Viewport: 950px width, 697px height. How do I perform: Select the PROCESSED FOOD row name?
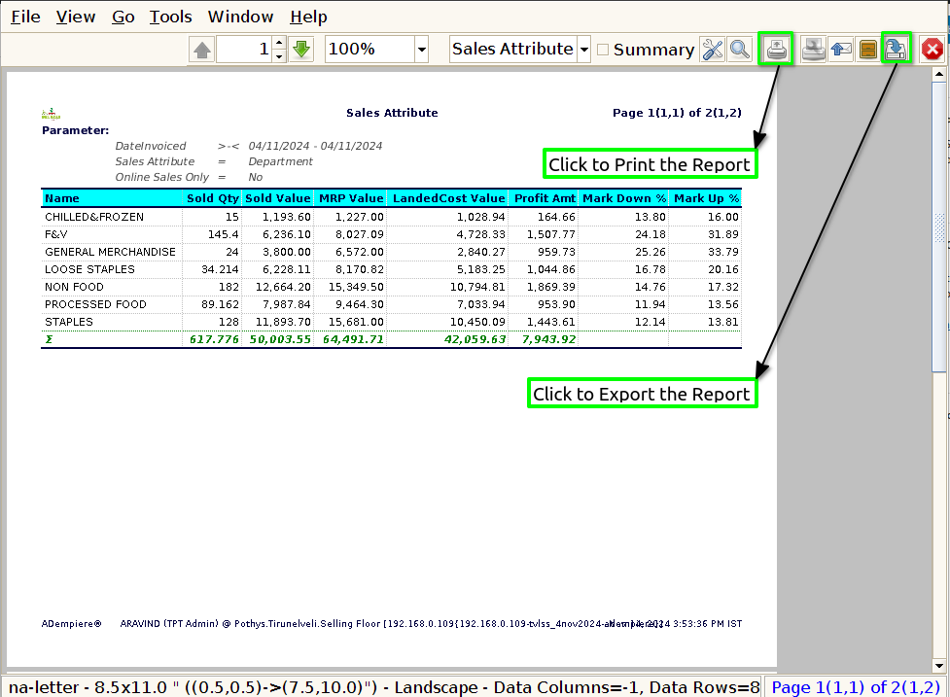(x=95, y=304)
